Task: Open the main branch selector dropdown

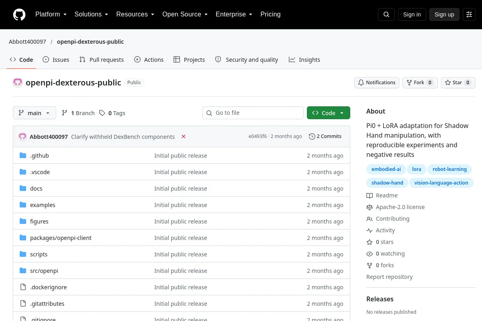Action: click(35, 113)
